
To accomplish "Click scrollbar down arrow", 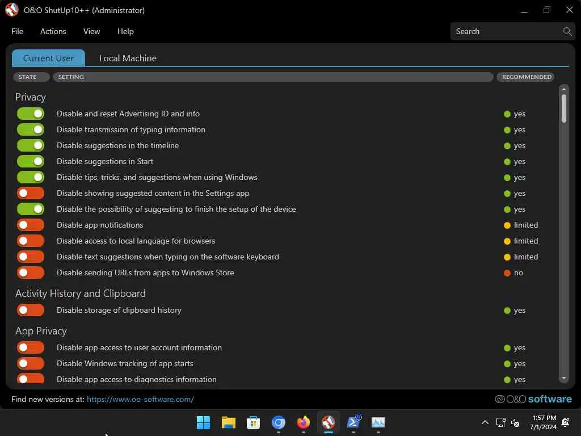I will pos(563,379).
